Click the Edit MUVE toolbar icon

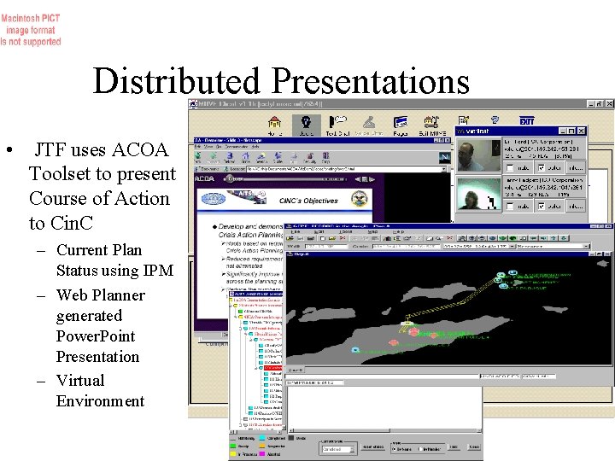[431, 125]
